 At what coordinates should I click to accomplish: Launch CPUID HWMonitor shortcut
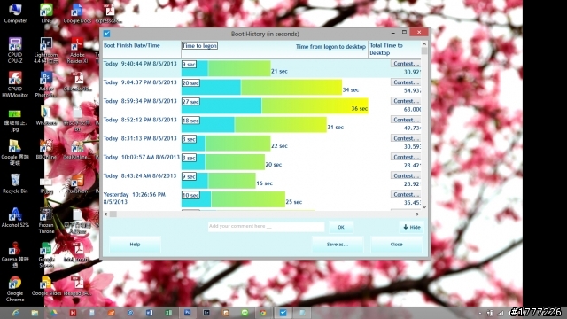pos(15,84)
